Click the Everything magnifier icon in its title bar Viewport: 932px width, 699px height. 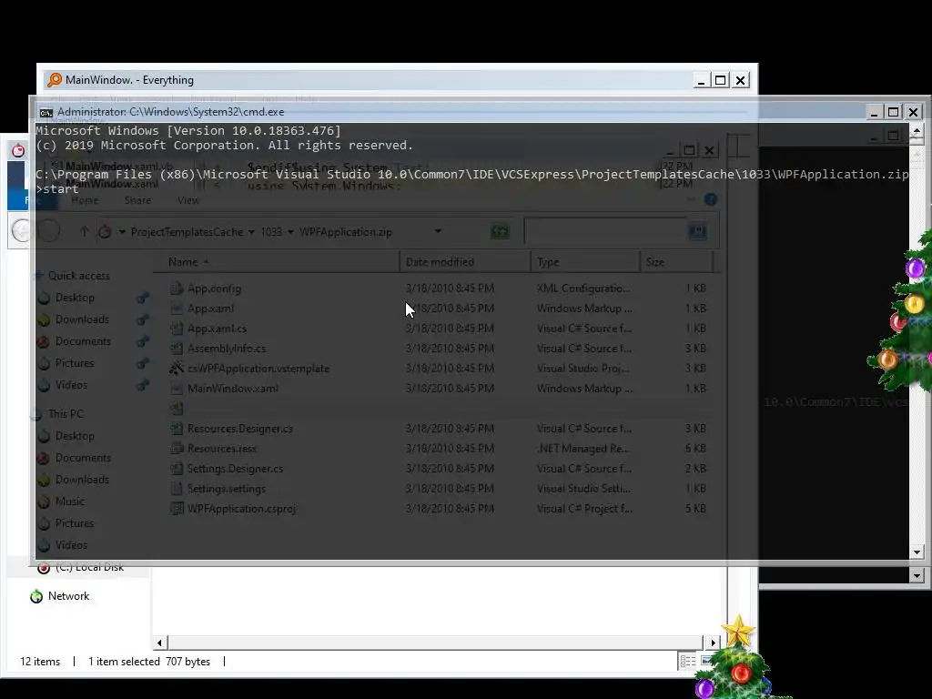coord(55,80)
